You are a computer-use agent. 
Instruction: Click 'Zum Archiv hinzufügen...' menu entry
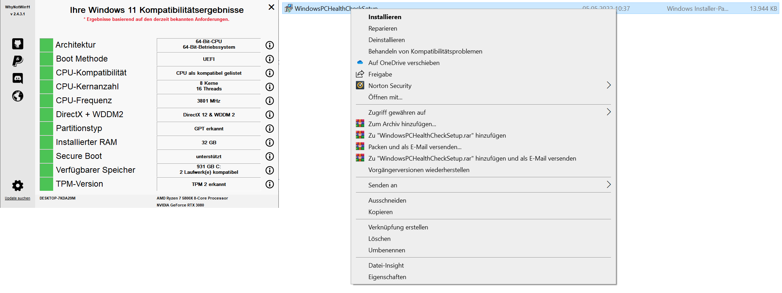[x=402, y=124]
